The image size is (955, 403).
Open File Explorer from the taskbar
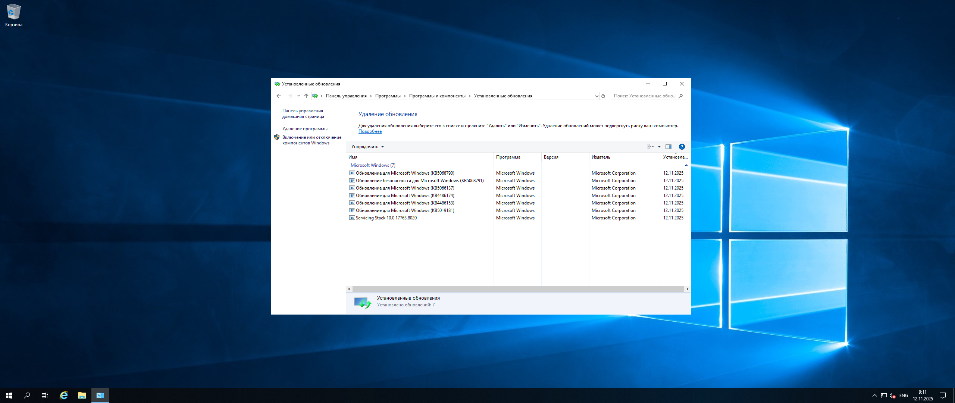(82, 396)
